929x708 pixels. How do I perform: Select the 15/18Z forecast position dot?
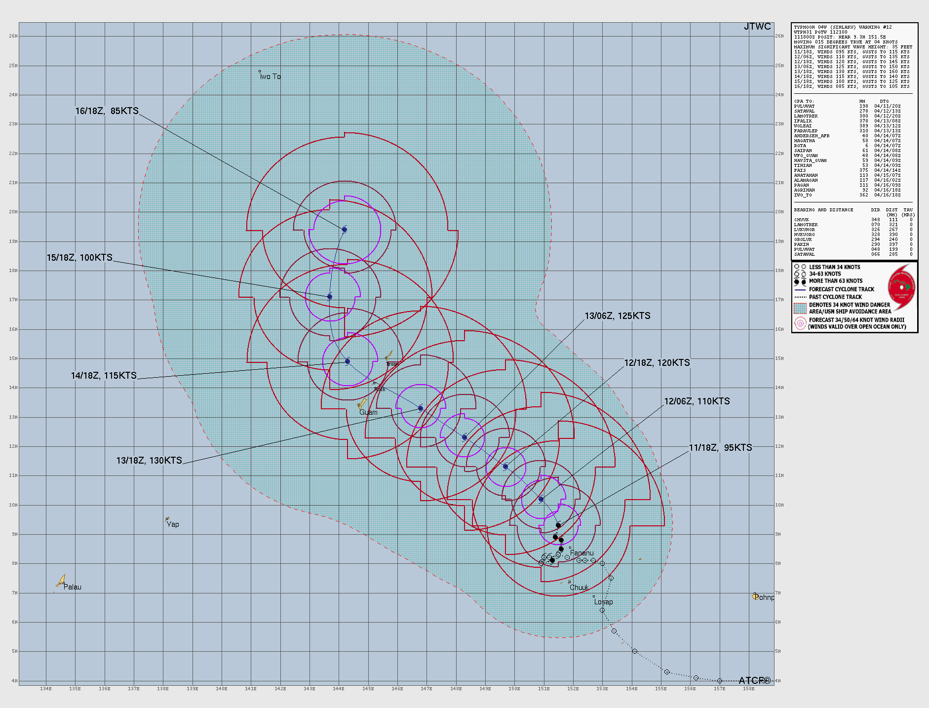point(330,297)
